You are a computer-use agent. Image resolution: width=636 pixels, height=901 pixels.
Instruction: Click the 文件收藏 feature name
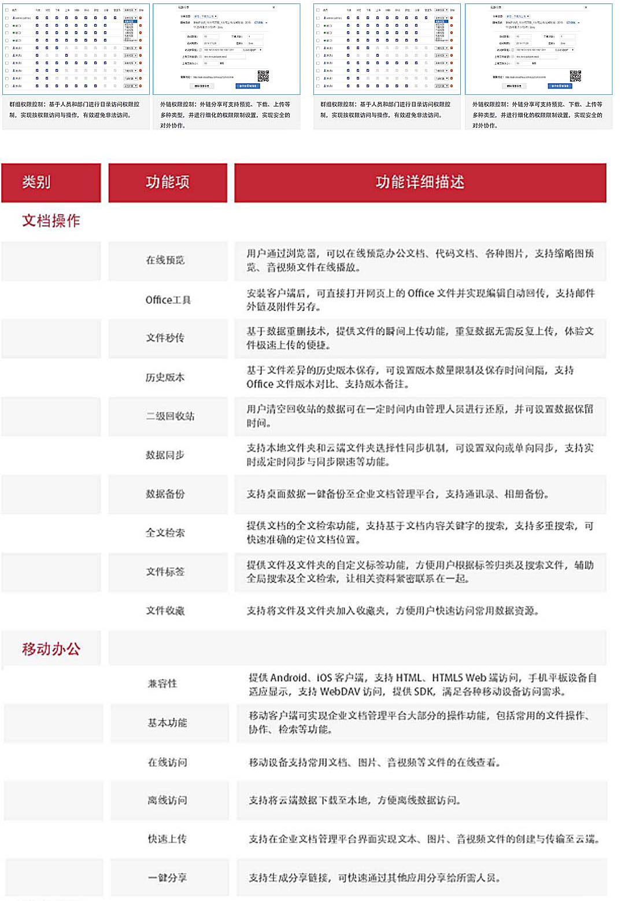pos(165,611)
